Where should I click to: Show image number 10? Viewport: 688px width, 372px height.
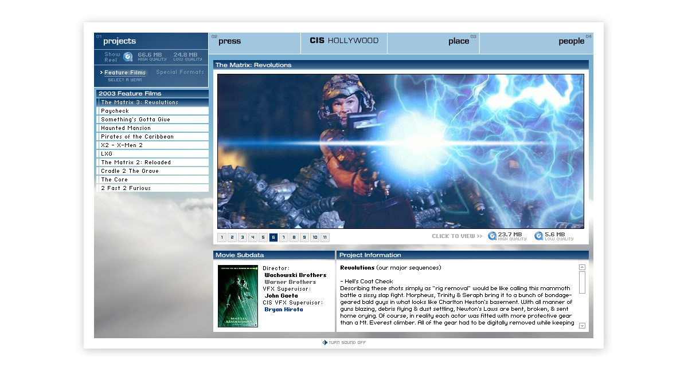tap(315, 238)
